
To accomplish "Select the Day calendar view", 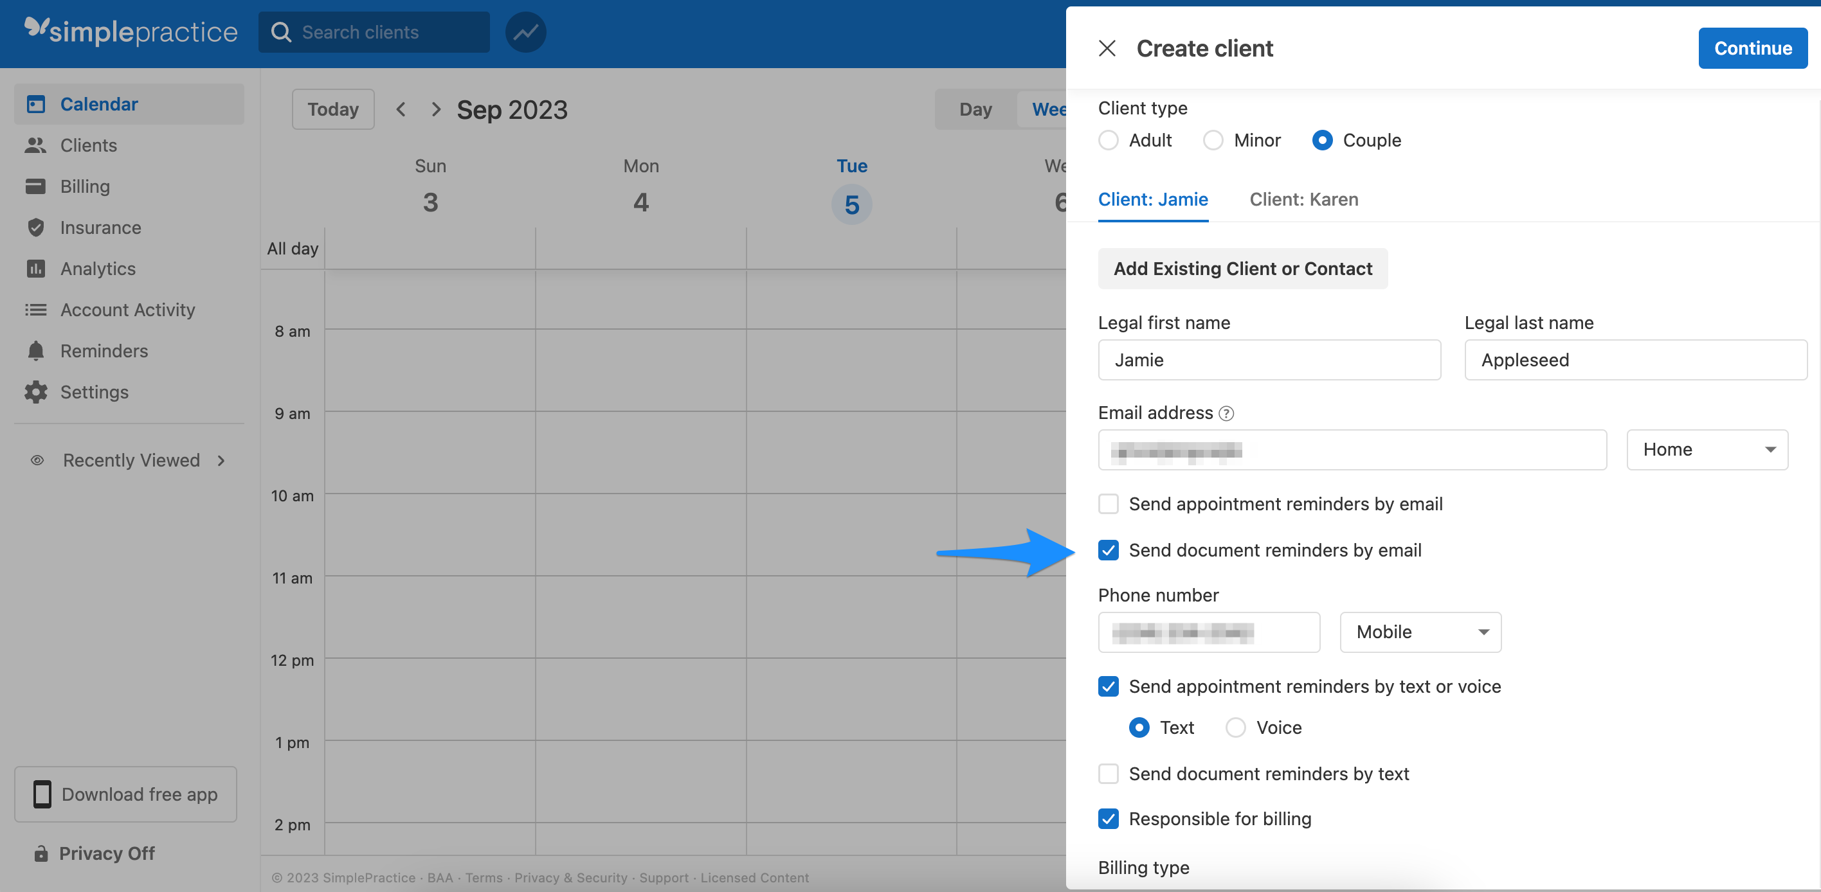I will click(975, 109).
